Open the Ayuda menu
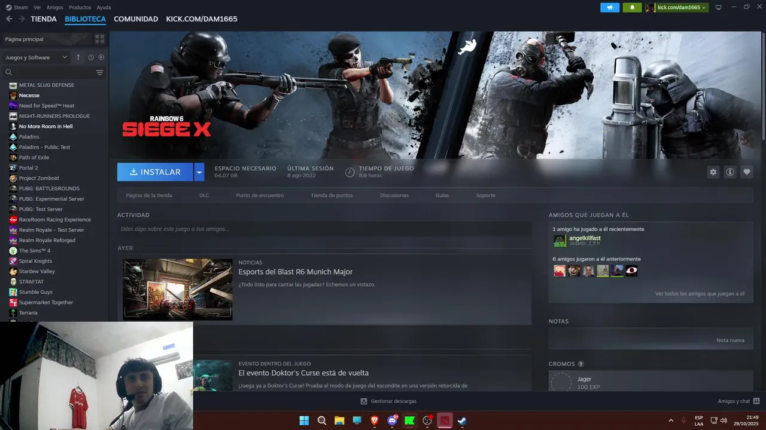 click(104, 7)
